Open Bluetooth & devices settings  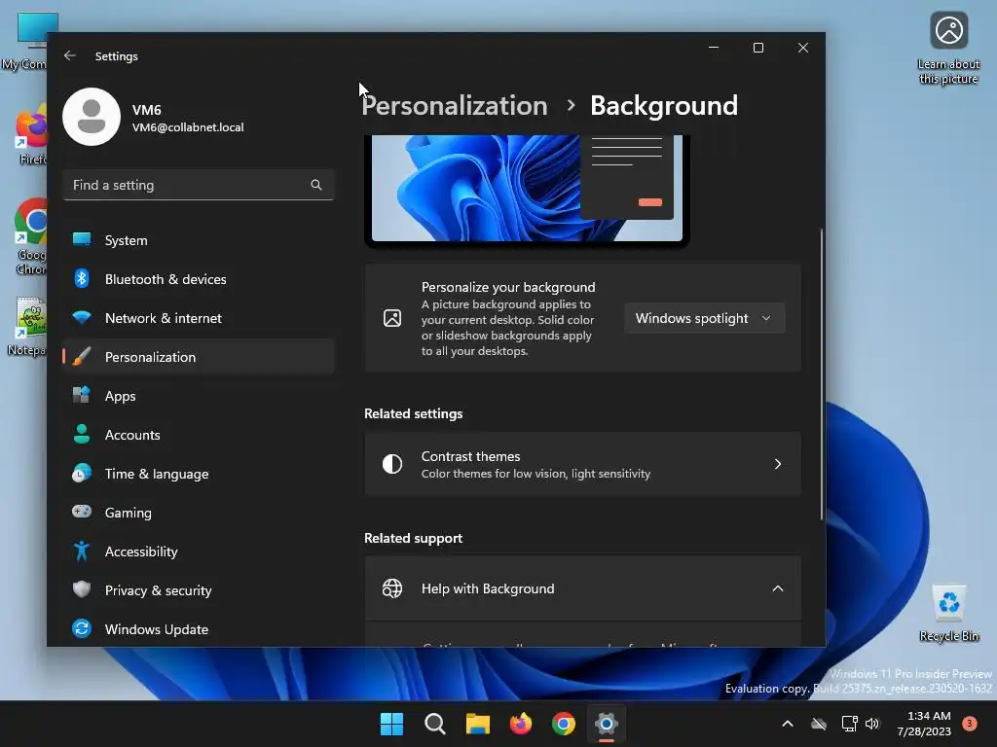click(x=199, y=279)
